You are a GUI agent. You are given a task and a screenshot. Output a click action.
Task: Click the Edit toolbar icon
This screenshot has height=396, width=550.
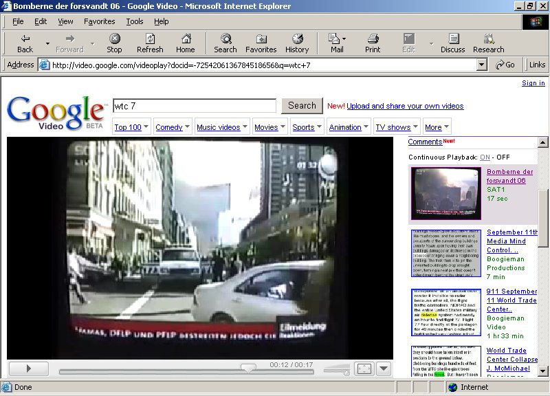(408, 43)
